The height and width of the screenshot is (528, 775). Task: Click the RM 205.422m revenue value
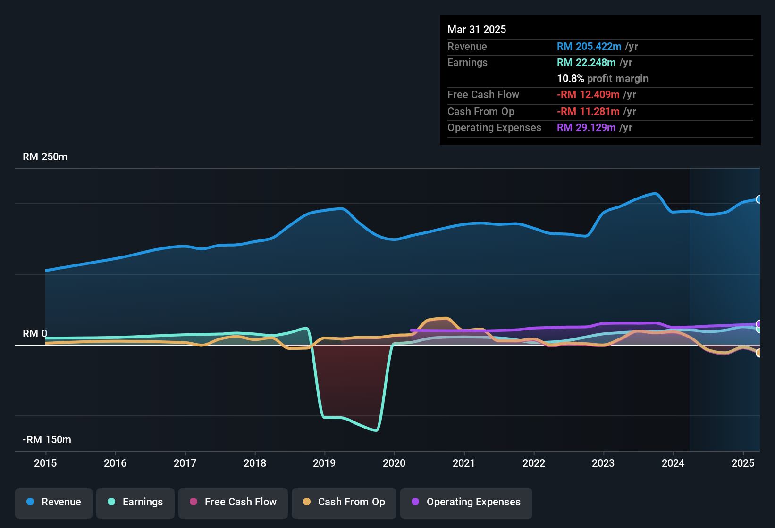(x=589, y=46)
